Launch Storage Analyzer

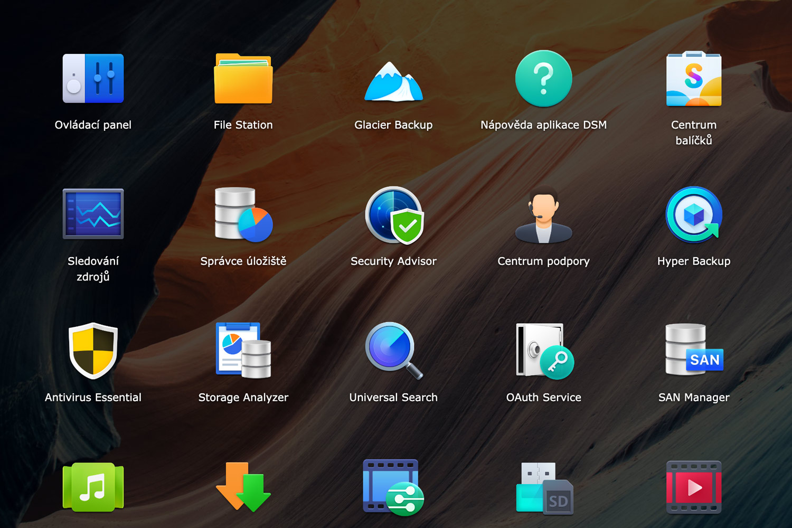coord(243,351)
